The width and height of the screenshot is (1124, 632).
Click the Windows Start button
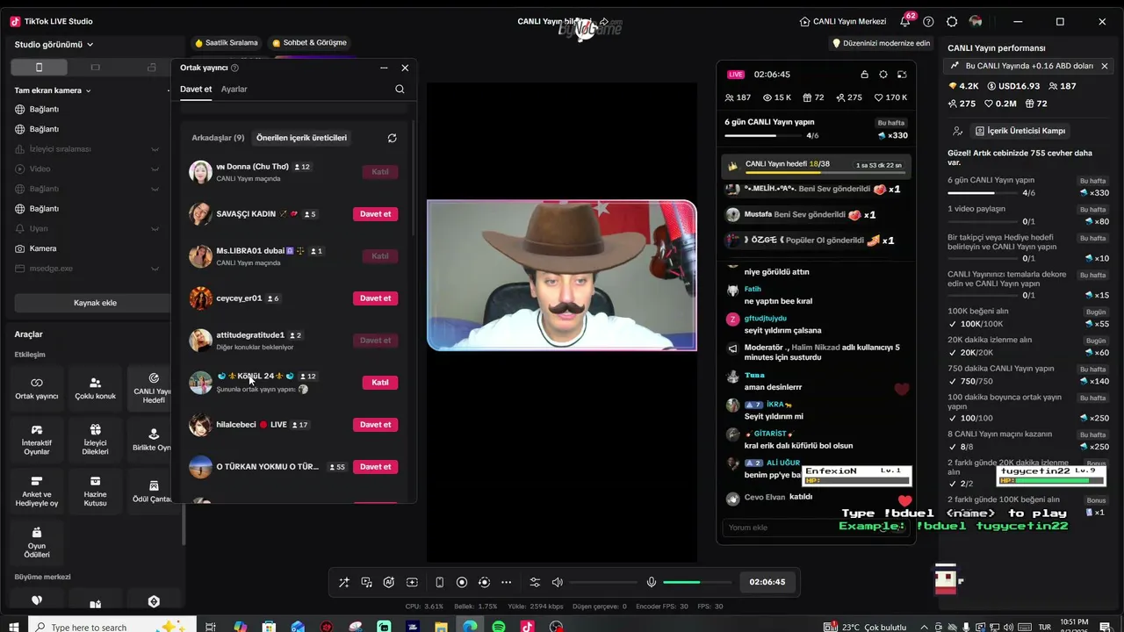(x=14, y=627)
